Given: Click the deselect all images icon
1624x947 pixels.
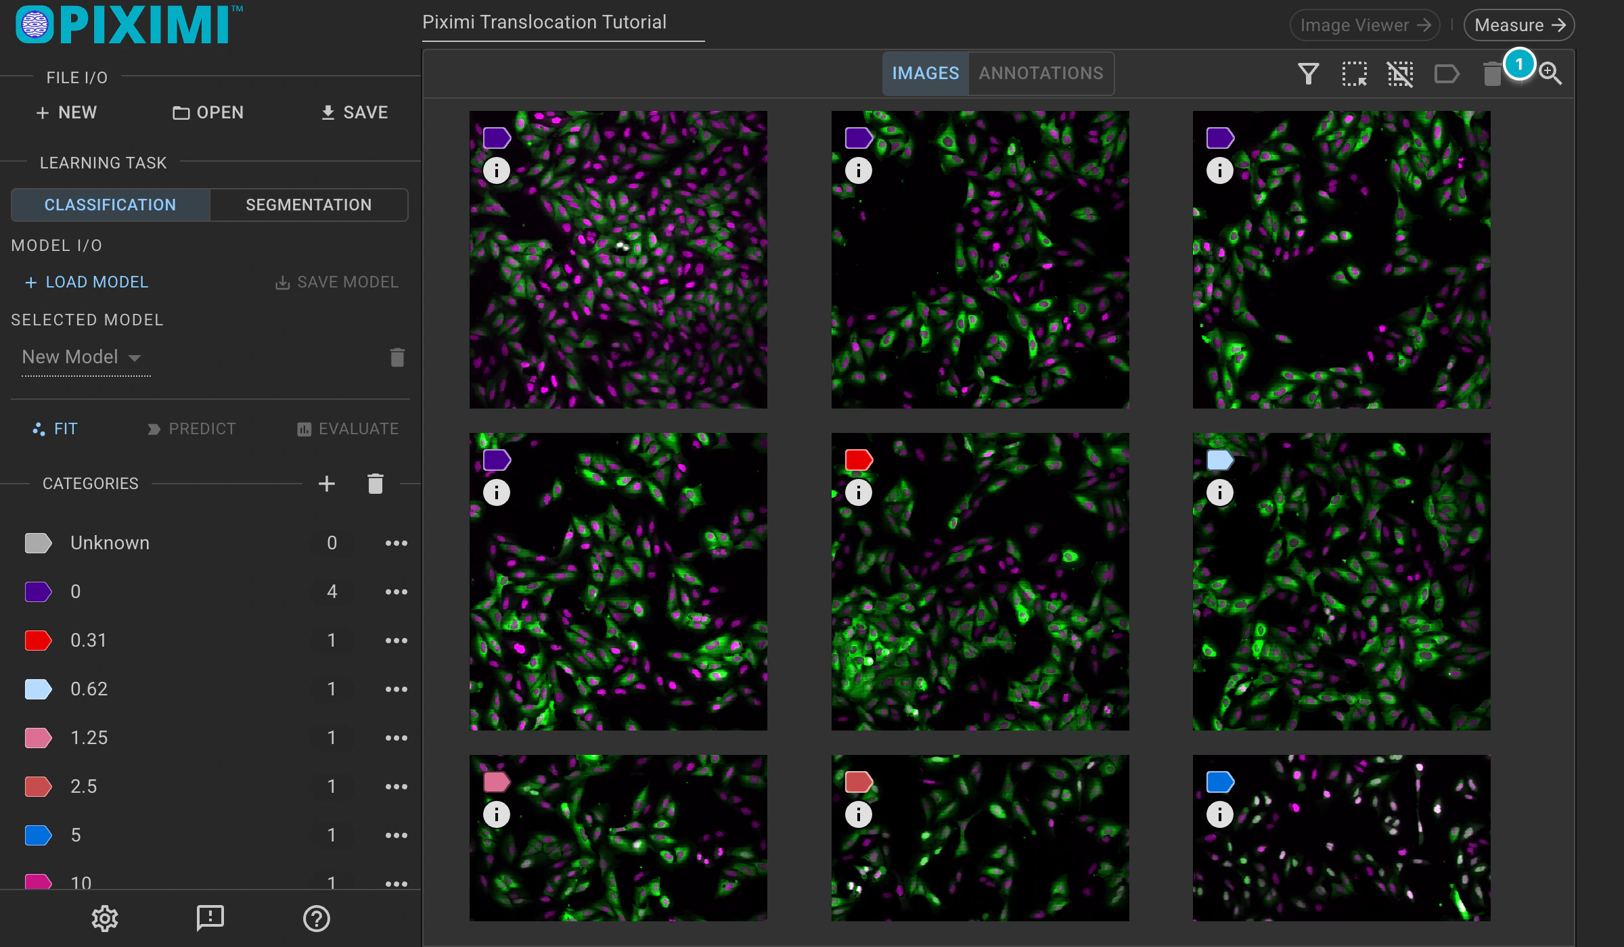Looking at the screenshot, I should point(1400,73).
